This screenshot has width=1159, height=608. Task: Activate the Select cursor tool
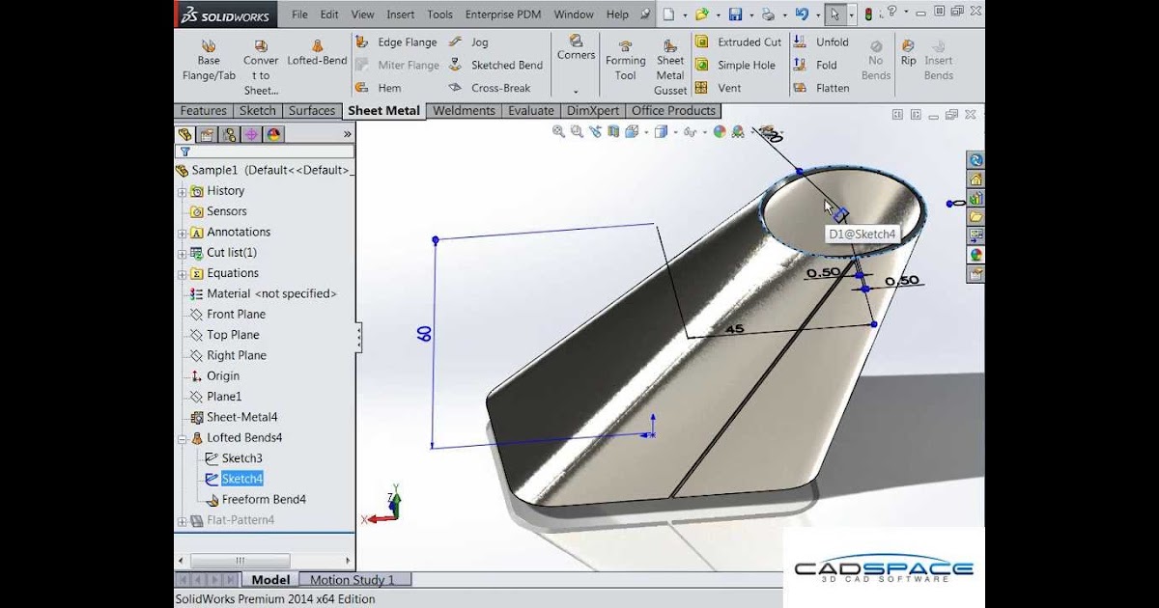click(834, 14)
